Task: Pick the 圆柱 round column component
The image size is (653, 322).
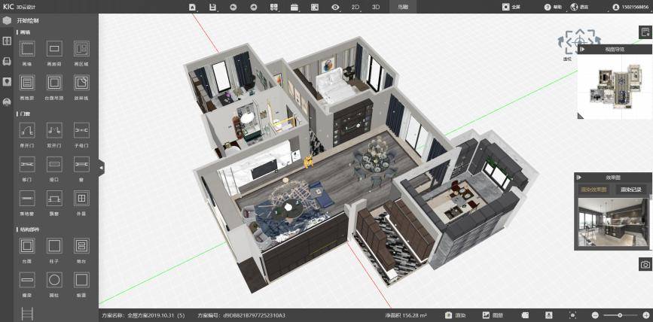Action: [54, 284]
